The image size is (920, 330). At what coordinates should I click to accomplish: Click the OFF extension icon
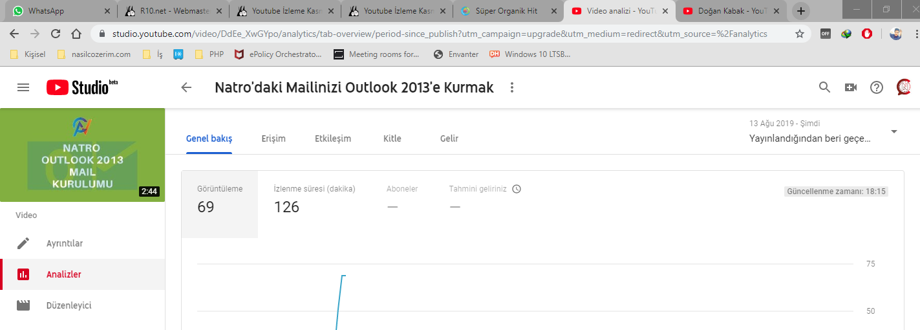click(826, 34)
